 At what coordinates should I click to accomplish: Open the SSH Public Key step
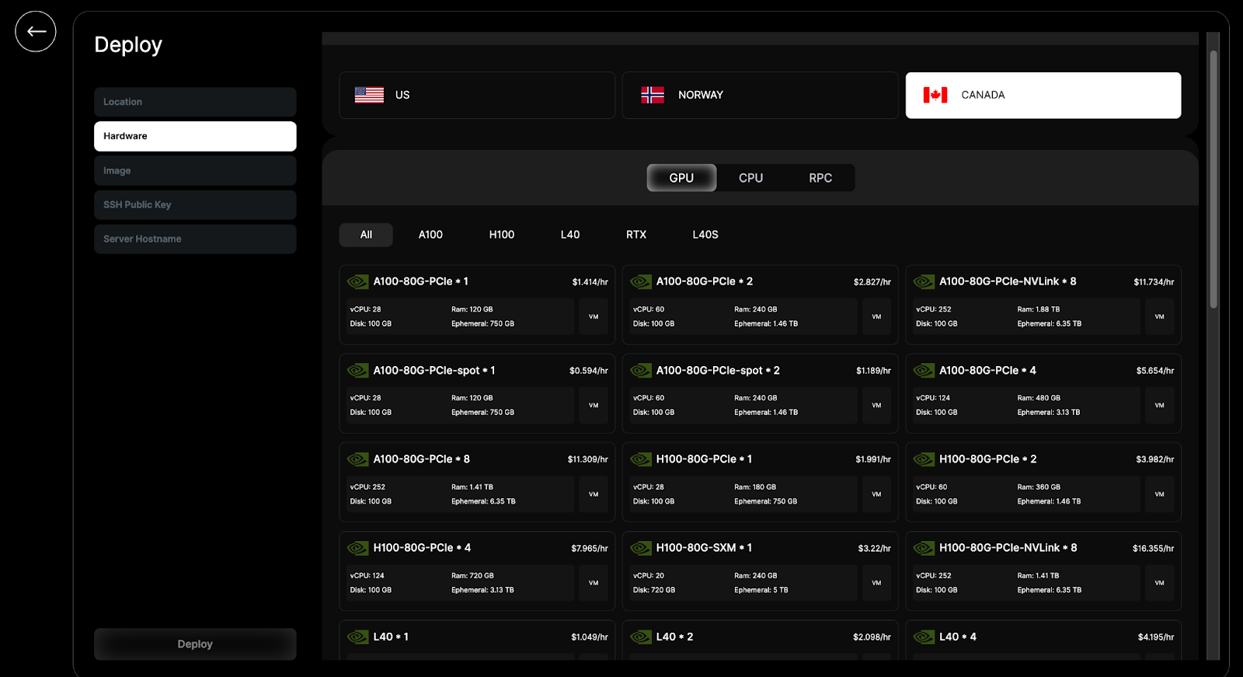click(195, 204)
